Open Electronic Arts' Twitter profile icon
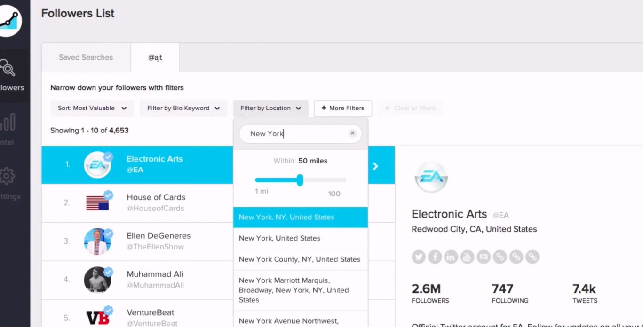The width and height of the screenshot is (643, 327). pyautogui.click(x=419, y=257)
